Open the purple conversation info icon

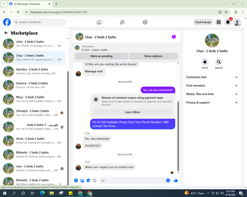174,37
